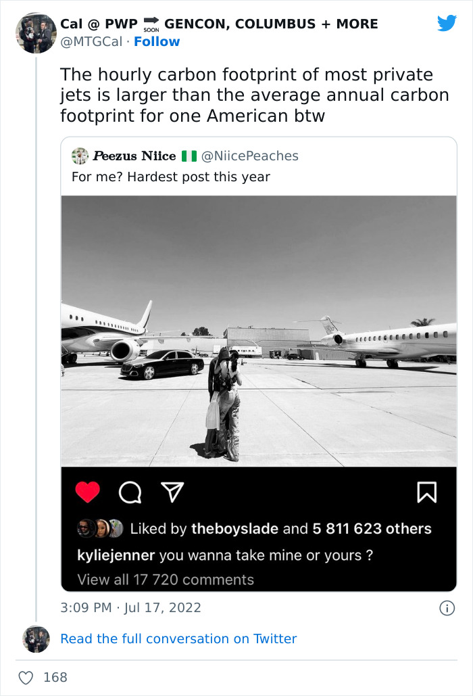473x696 pixels.
Task: Open the small avatar beside the conversation link
Action: [35, 639]
